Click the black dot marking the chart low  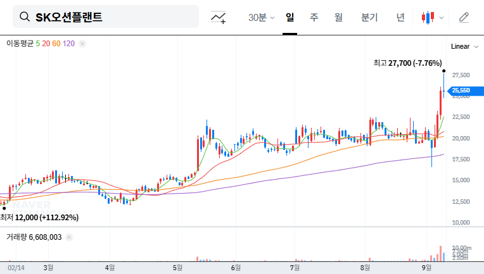(4, 208)
